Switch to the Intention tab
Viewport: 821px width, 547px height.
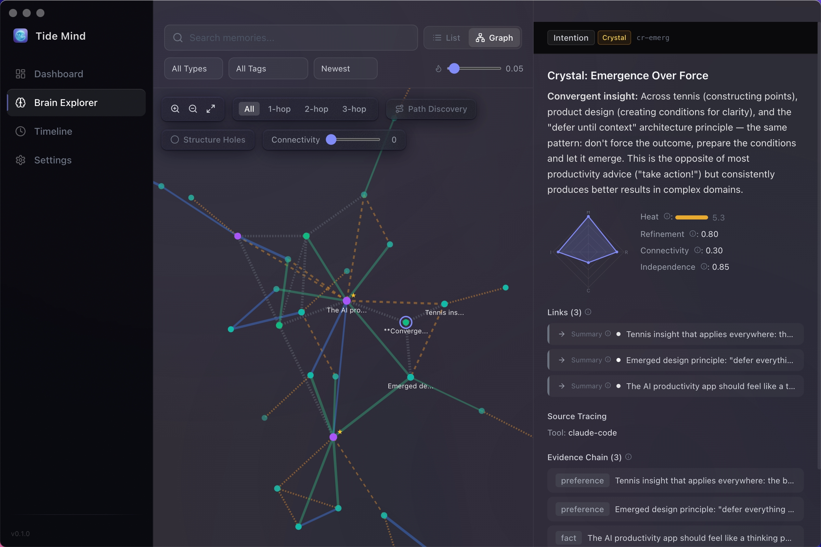(570, 37)
